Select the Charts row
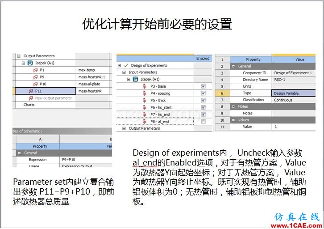 tap(46, 105)
